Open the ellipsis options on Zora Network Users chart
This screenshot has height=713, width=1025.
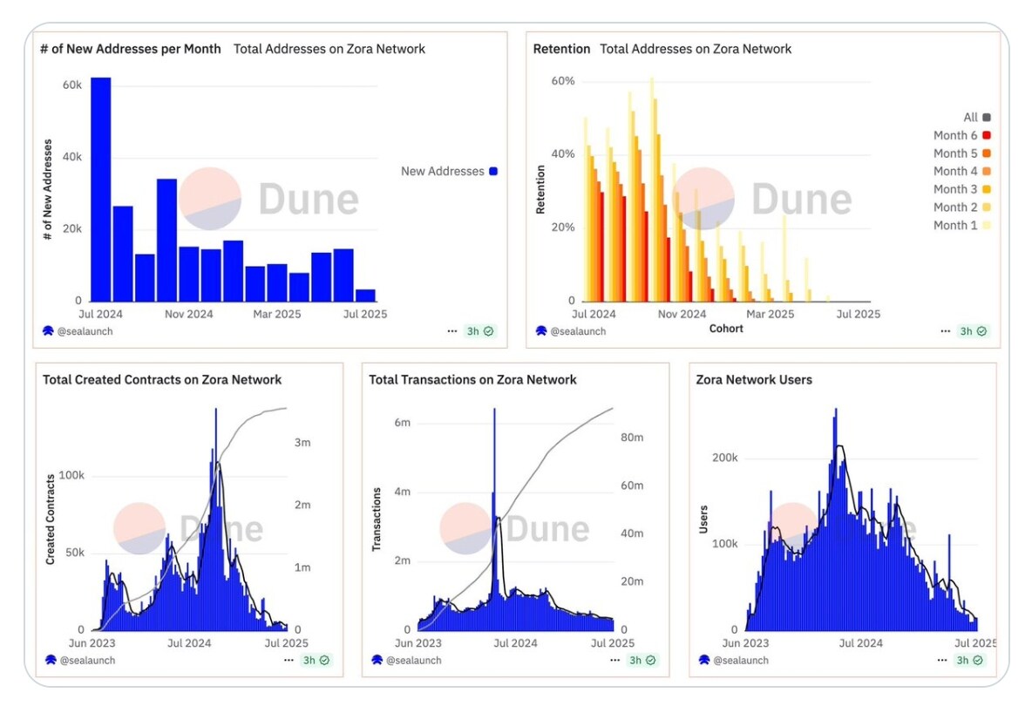942,660
